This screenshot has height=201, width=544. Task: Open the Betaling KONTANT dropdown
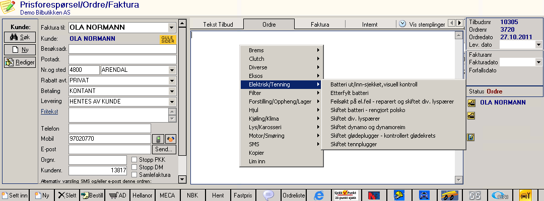point(172,91)
